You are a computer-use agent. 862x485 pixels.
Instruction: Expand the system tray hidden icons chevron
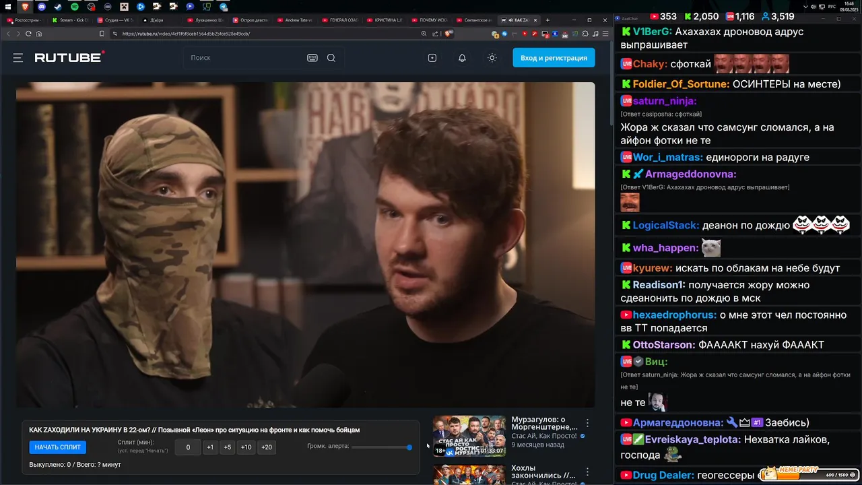(805, 7)
